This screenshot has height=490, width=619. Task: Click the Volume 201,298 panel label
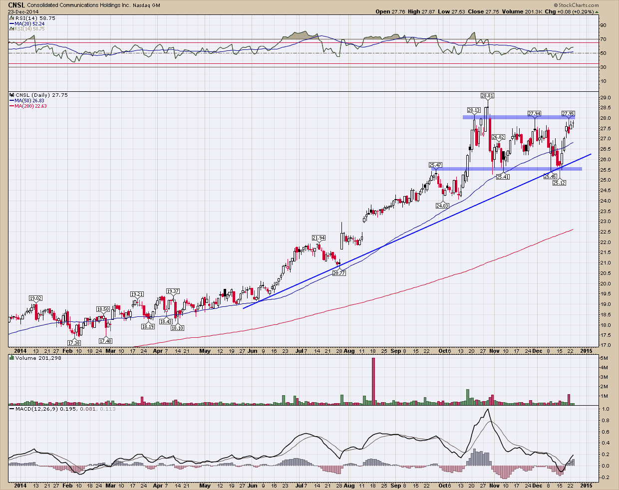(x=36, y=358)
